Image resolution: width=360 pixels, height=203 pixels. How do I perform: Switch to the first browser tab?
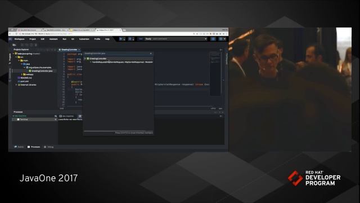point(30,30)
